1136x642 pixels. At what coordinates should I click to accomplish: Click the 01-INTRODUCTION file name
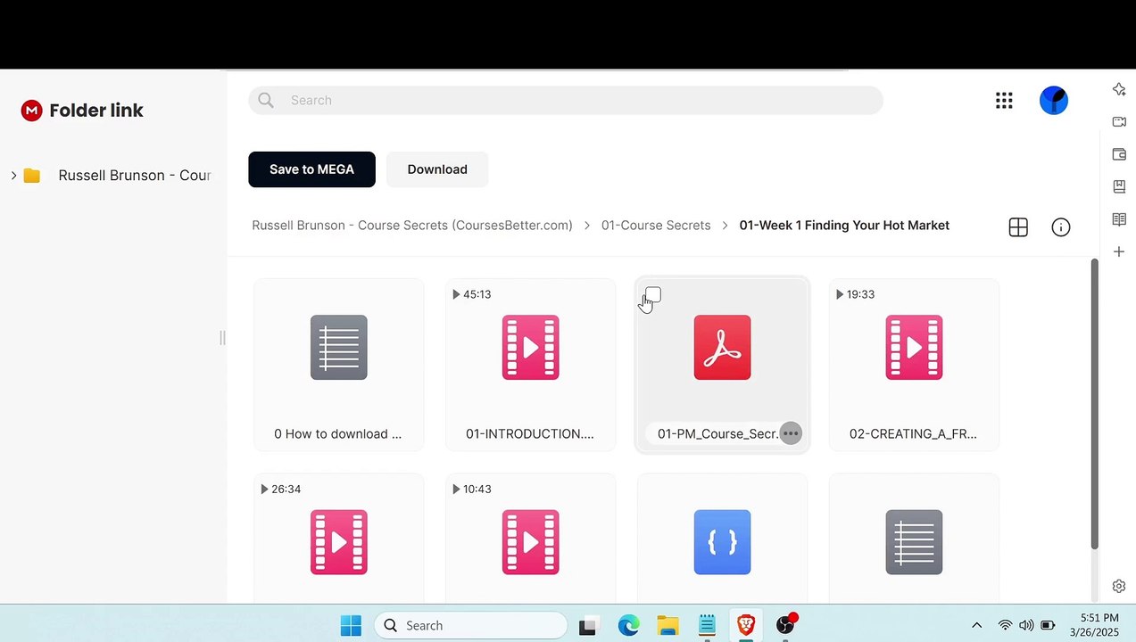tap(530, 434)
